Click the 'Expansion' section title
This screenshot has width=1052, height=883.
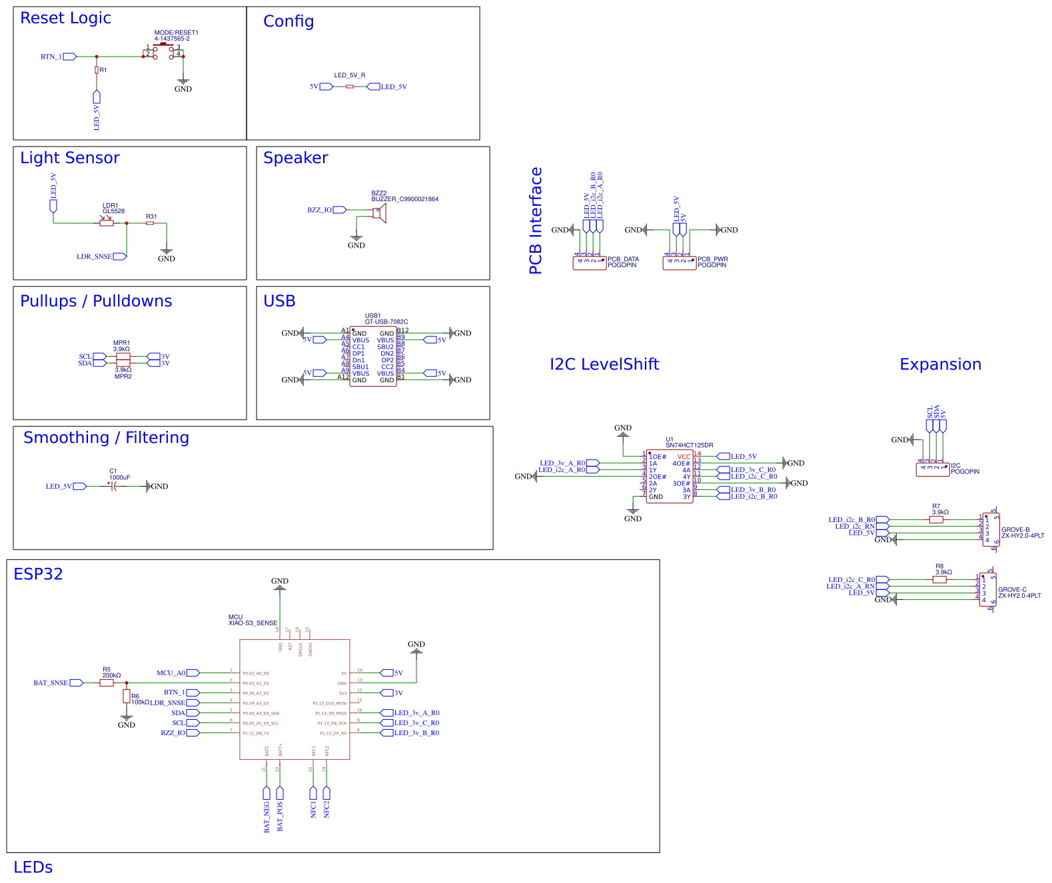point(940,365)
